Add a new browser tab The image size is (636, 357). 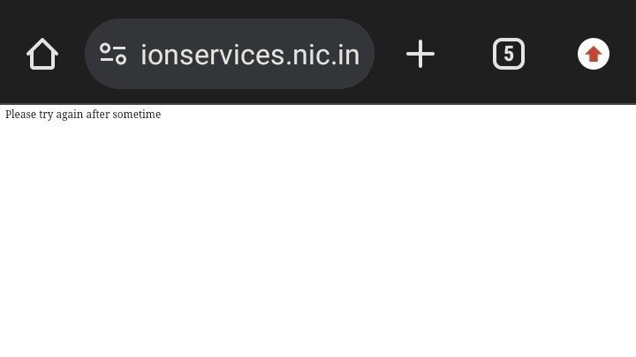[x=420, y=55]
